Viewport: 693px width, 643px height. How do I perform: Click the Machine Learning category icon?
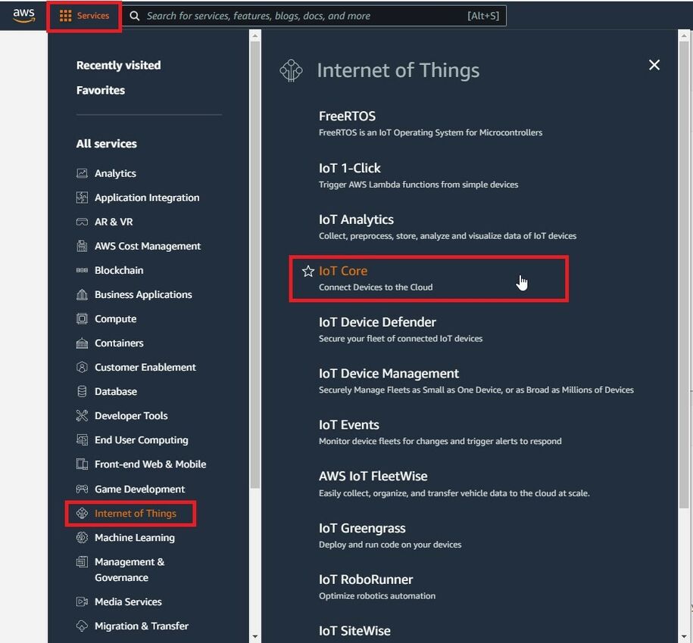82,537
